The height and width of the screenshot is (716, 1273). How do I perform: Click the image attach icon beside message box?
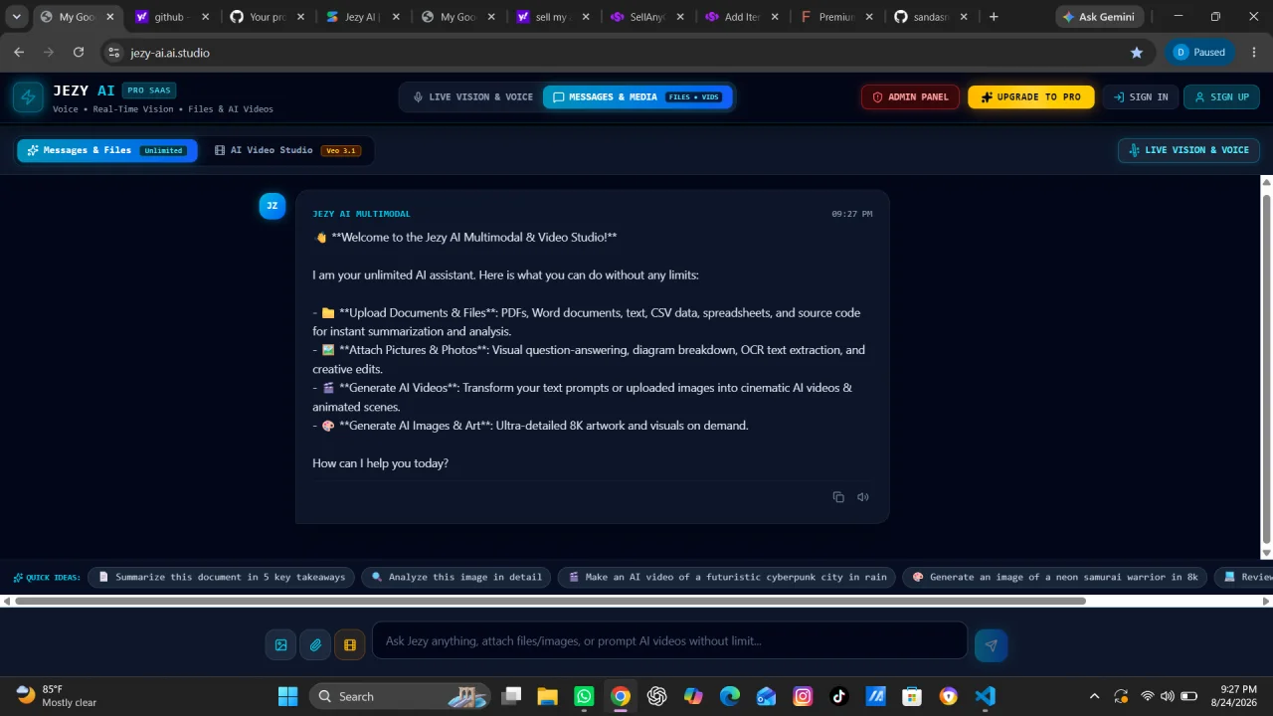pos(281,645)
